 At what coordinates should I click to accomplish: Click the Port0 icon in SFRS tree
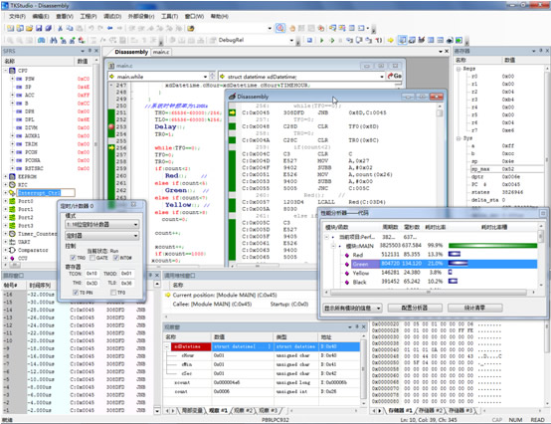point(12,201)
